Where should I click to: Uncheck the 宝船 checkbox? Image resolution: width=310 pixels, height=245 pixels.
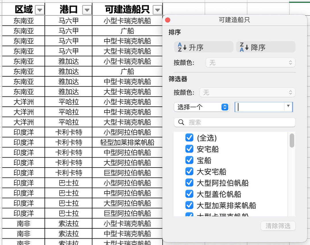tap(189, 160)
